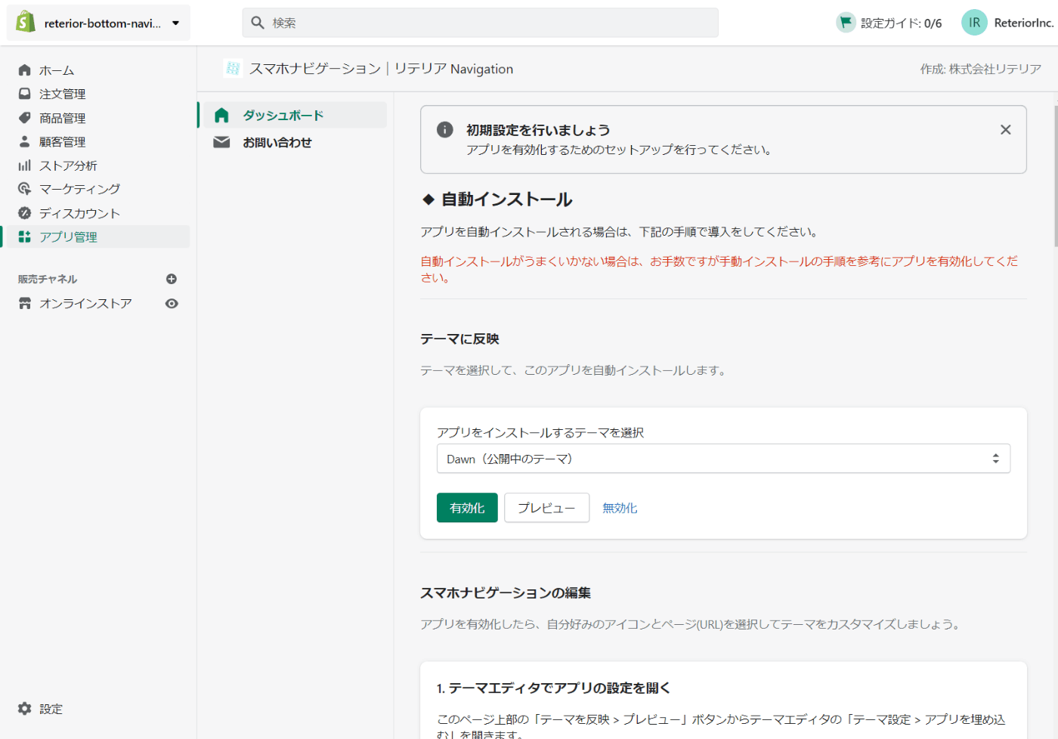Click the search magnifier icon
The height and width of the screenshot is (739, 1058).
258,23
